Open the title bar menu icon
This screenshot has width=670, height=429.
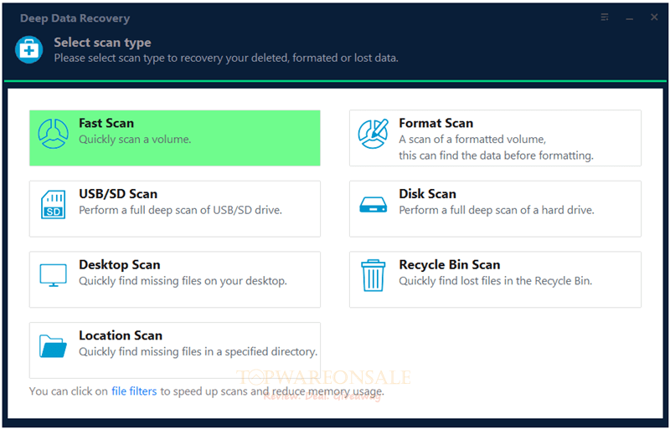click(x=605, y=17)
